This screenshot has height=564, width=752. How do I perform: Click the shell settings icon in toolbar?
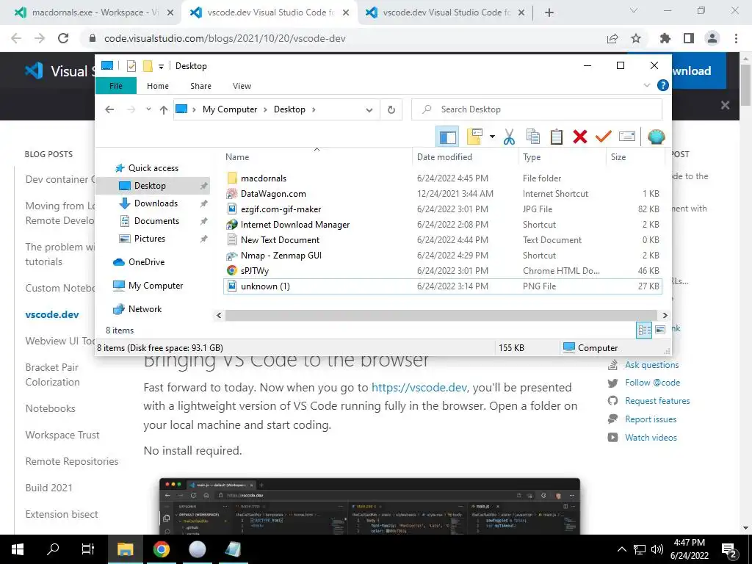point(656,137)
